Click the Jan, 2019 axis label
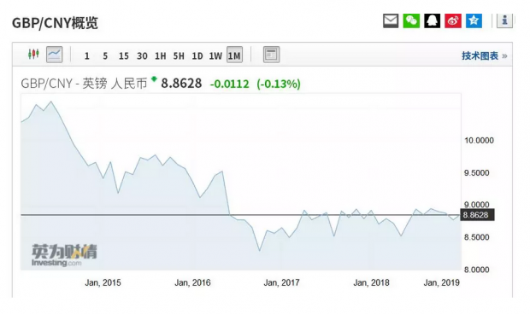 coord(441,282)
